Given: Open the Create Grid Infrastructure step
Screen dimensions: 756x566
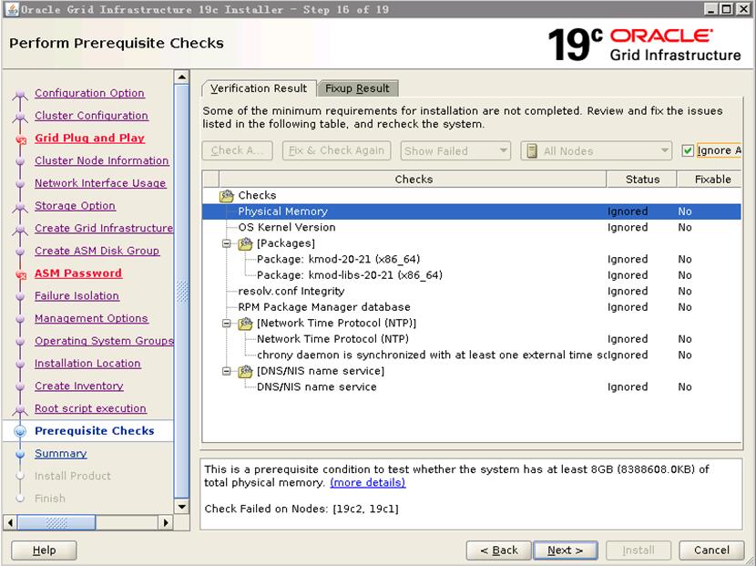Looking at the screenshot, I should [x=104, y=228].
